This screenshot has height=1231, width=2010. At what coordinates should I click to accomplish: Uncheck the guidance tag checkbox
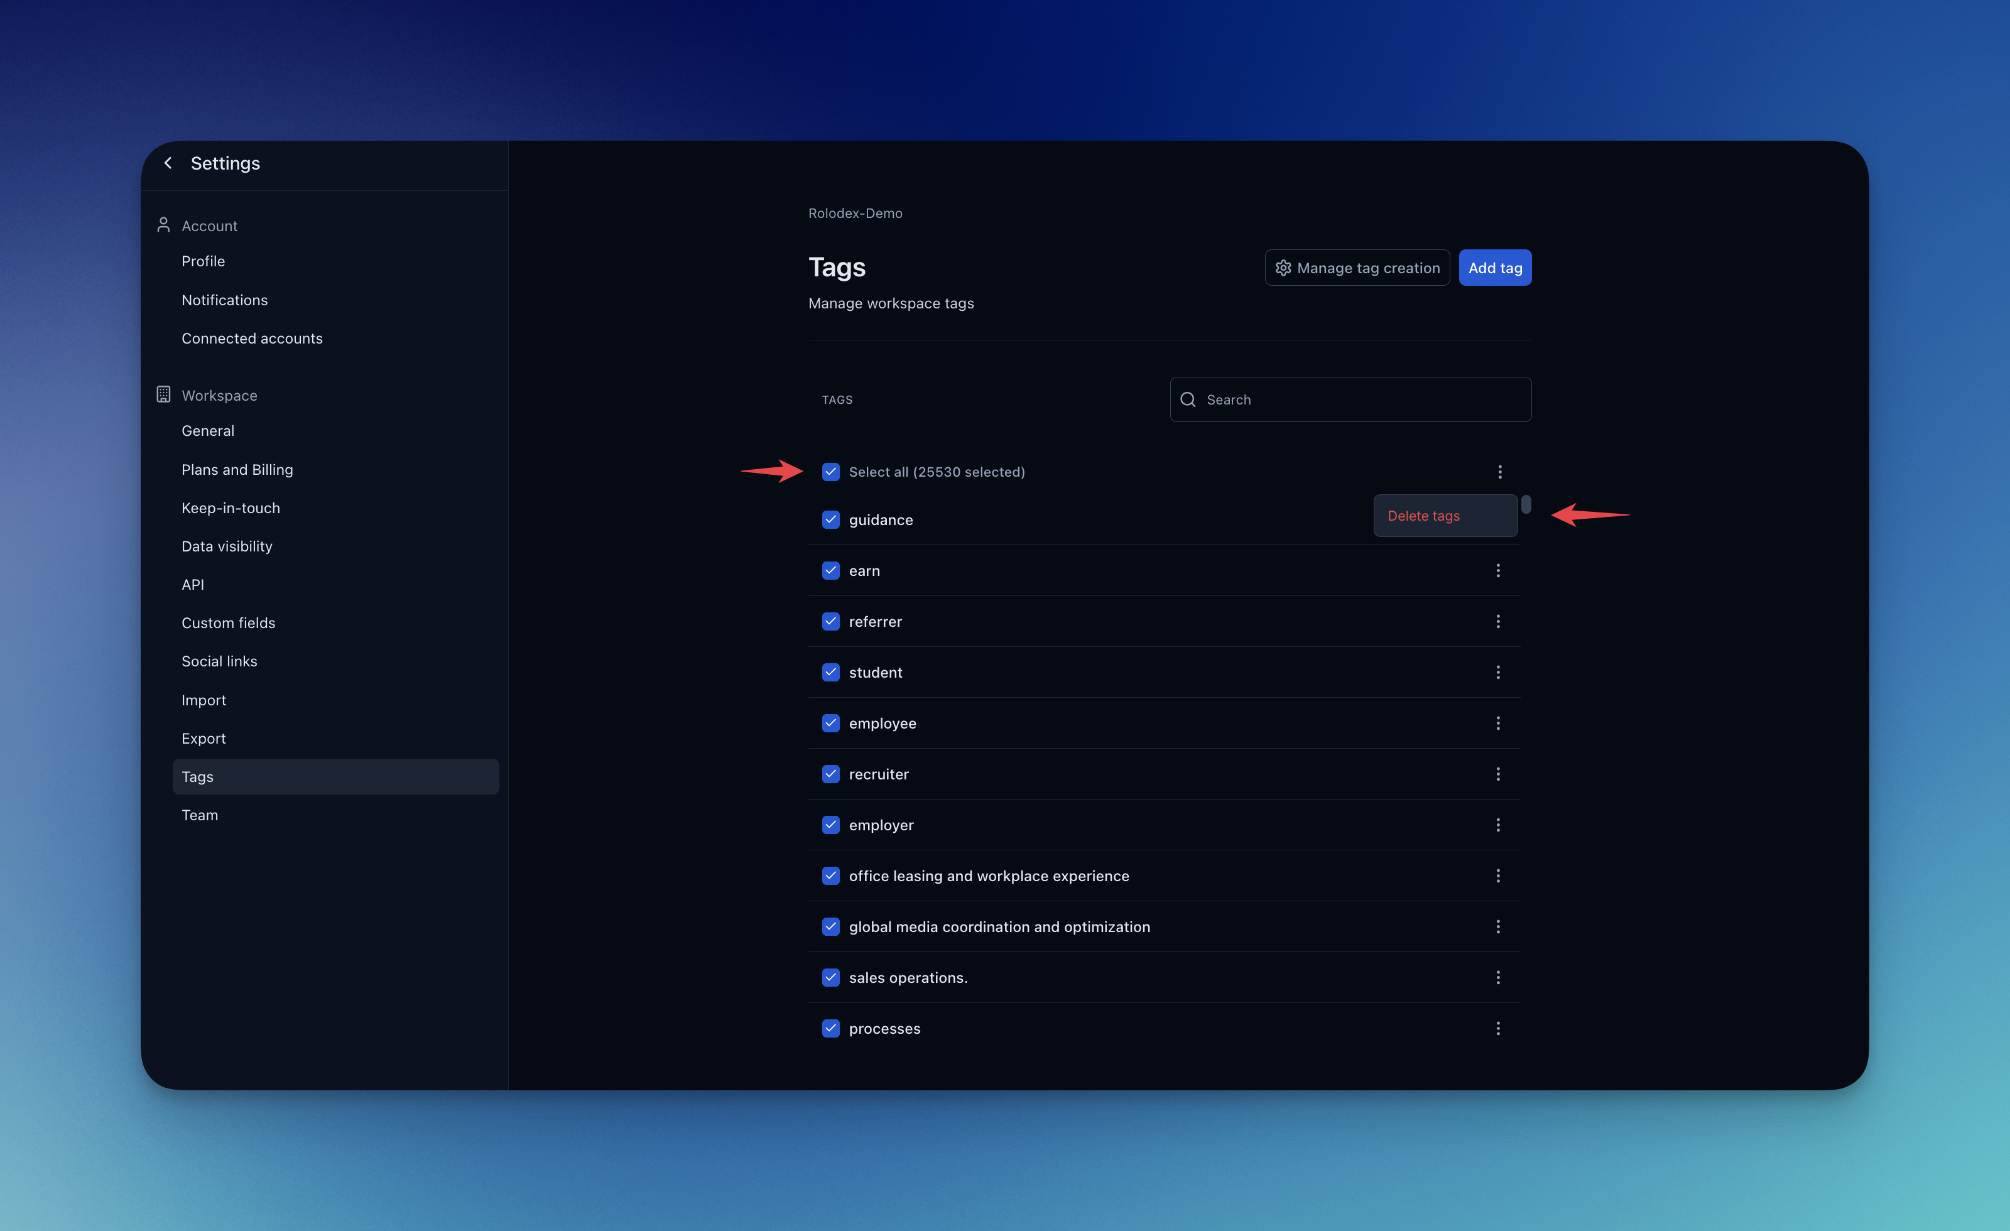click(x=830, y=521)
